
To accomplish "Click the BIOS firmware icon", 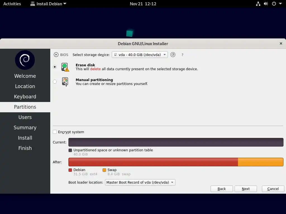I will [56, 55].
